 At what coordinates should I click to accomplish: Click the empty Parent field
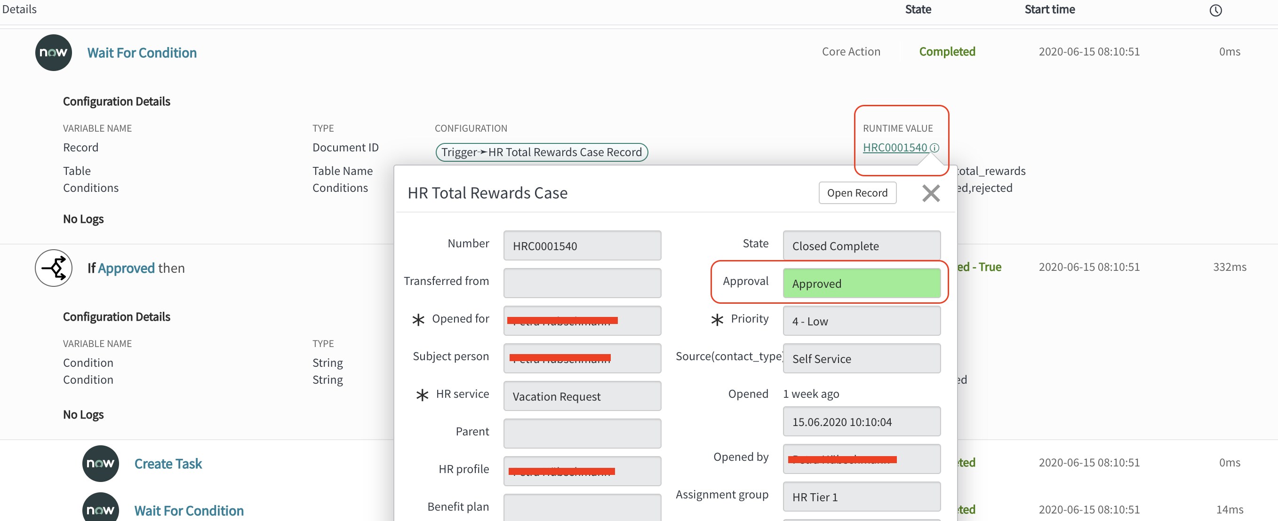coord(582,433)
